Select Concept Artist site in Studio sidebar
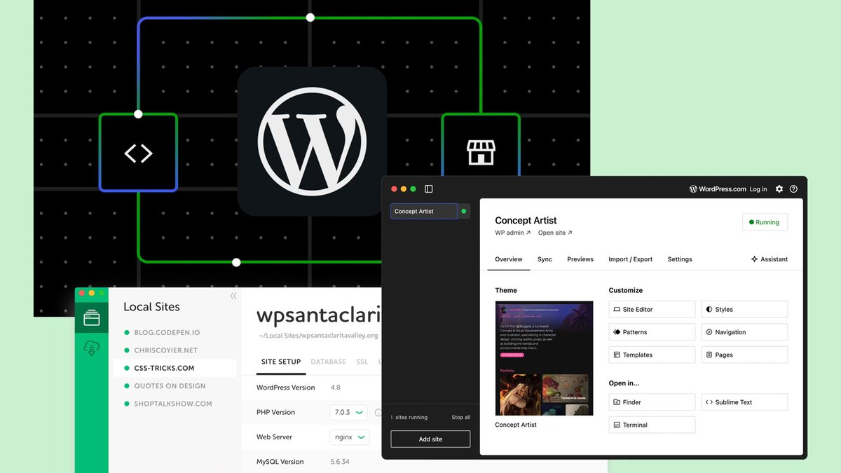This screenshot has height=473, width=841. tap(424, 211)
